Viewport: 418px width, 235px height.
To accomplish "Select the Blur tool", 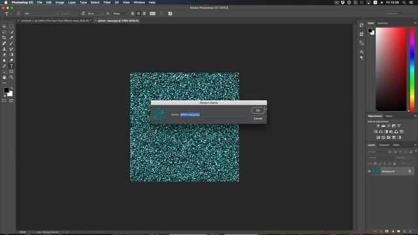I will coord(4,61).
